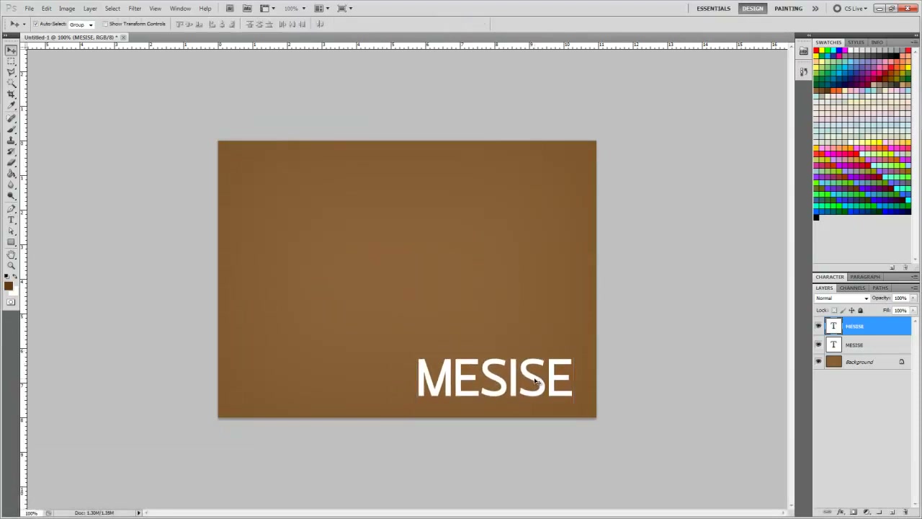Click the link layers icon
Viewport: 922px width, 519px height.
(x=827, y=512)
